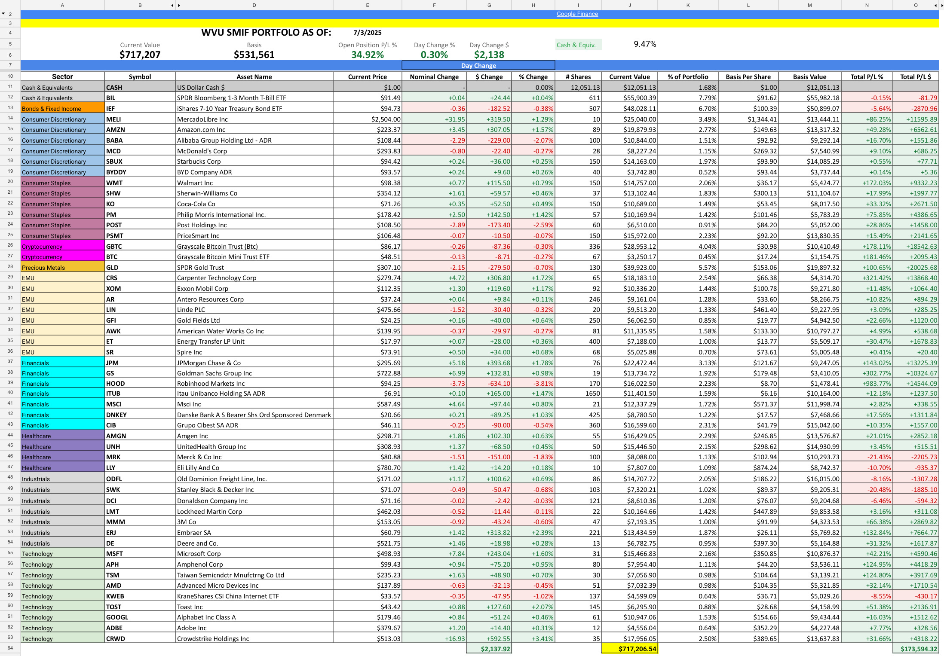Select column J header
The width and height of the screenshot is (944, 656).
pos(629,5)
